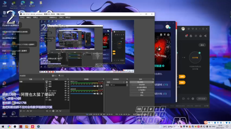Open Windows Start button
The image size is (231, 129).
(x=3, y=127)
